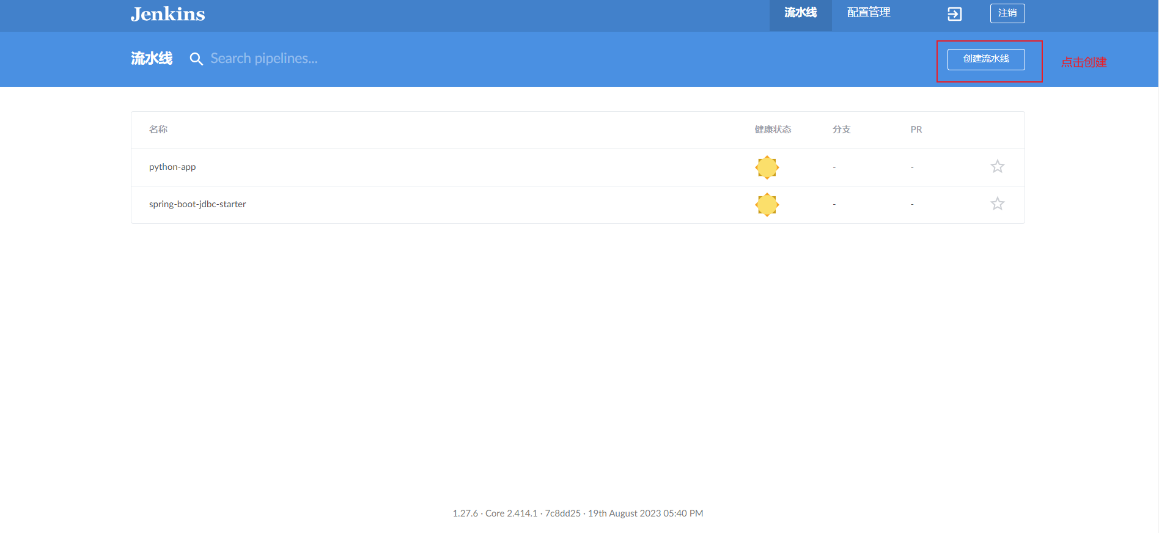The height and width of the screenshot is (533, 1159).
Task: Click the 分支 column header
Action: point(841,130)
